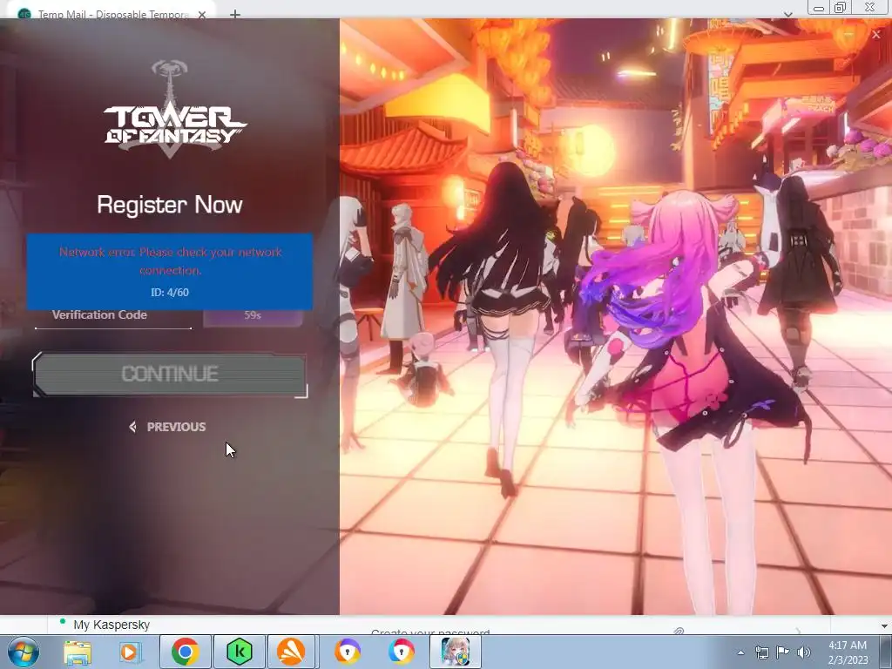Viewport: 892px width, 669px height.
Task: Click the network error message banner
Action: 170,272
